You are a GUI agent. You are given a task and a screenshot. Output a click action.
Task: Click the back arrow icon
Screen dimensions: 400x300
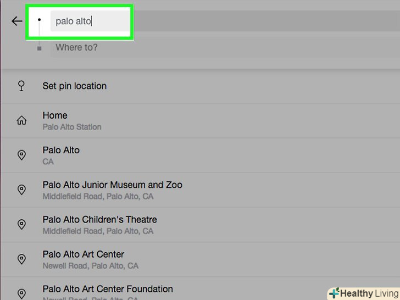(x=17, y=21)
